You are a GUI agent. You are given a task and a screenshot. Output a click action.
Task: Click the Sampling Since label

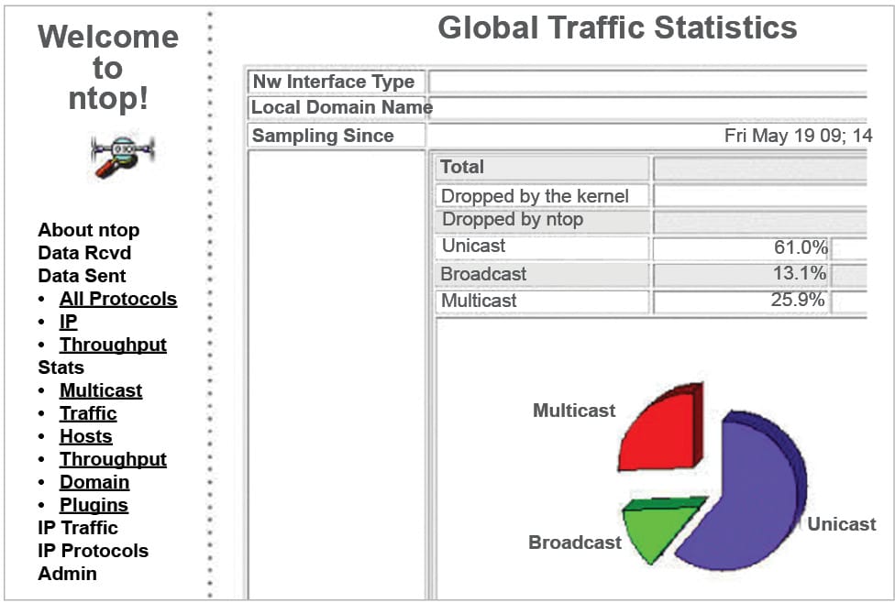(323, 136)
